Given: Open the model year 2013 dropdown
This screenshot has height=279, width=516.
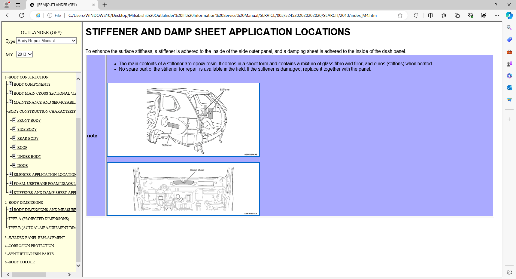Looking at the screenshot, I should (x=24, y=54).
